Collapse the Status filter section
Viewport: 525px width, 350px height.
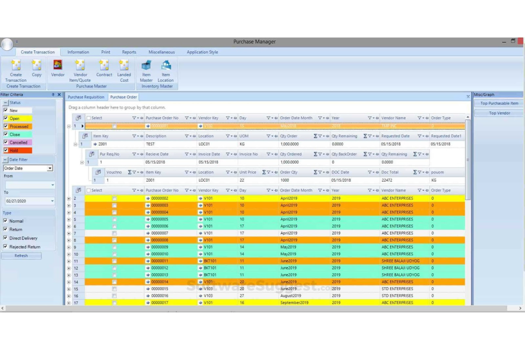5,102
